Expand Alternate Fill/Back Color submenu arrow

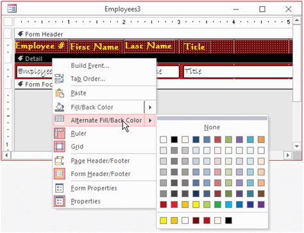(150, 120)
